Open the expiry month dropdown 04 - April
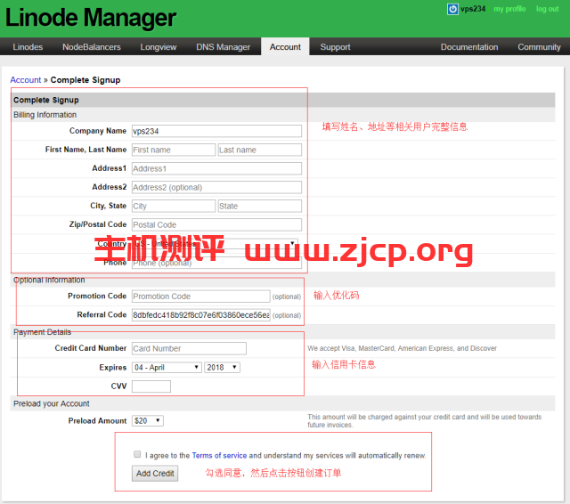The image size is (570, 504). 167,368
